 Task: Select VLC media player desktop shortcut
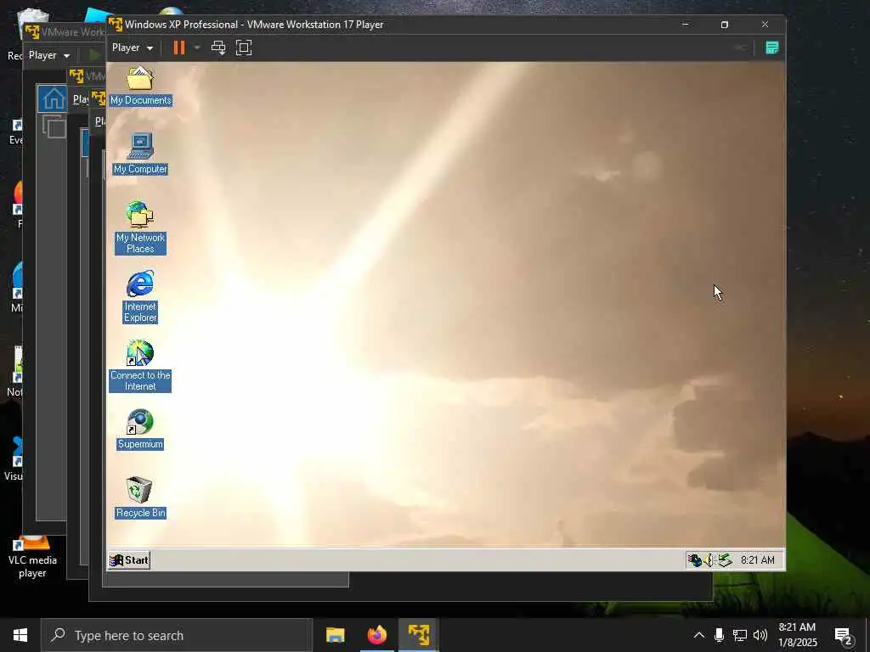pos(32,559)
